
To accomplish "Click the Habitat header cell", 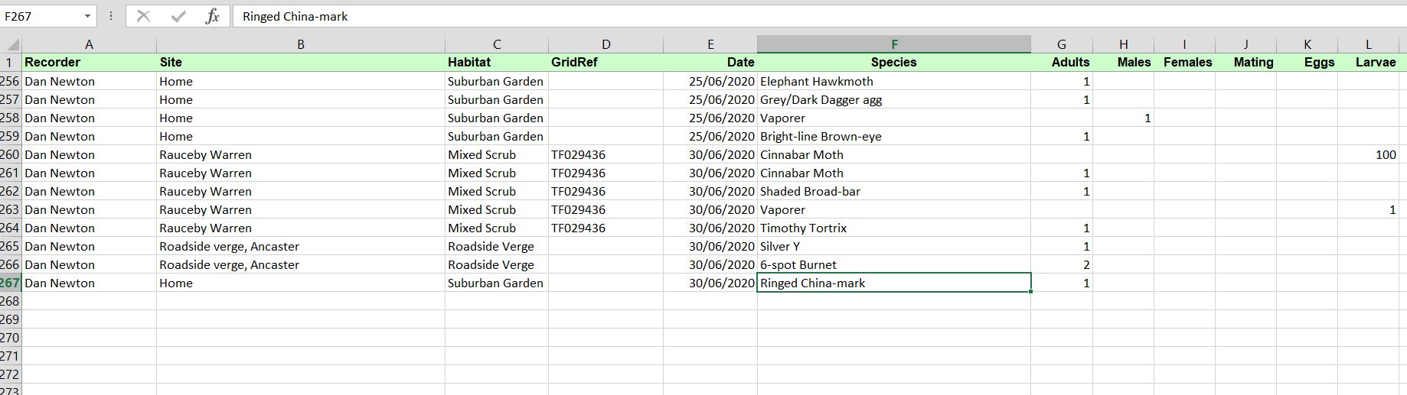I will pyautogui.click(x=497, y=63).
